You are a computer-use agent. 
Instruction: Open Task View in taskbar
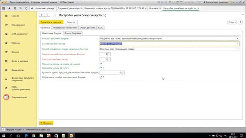(18, 136)
